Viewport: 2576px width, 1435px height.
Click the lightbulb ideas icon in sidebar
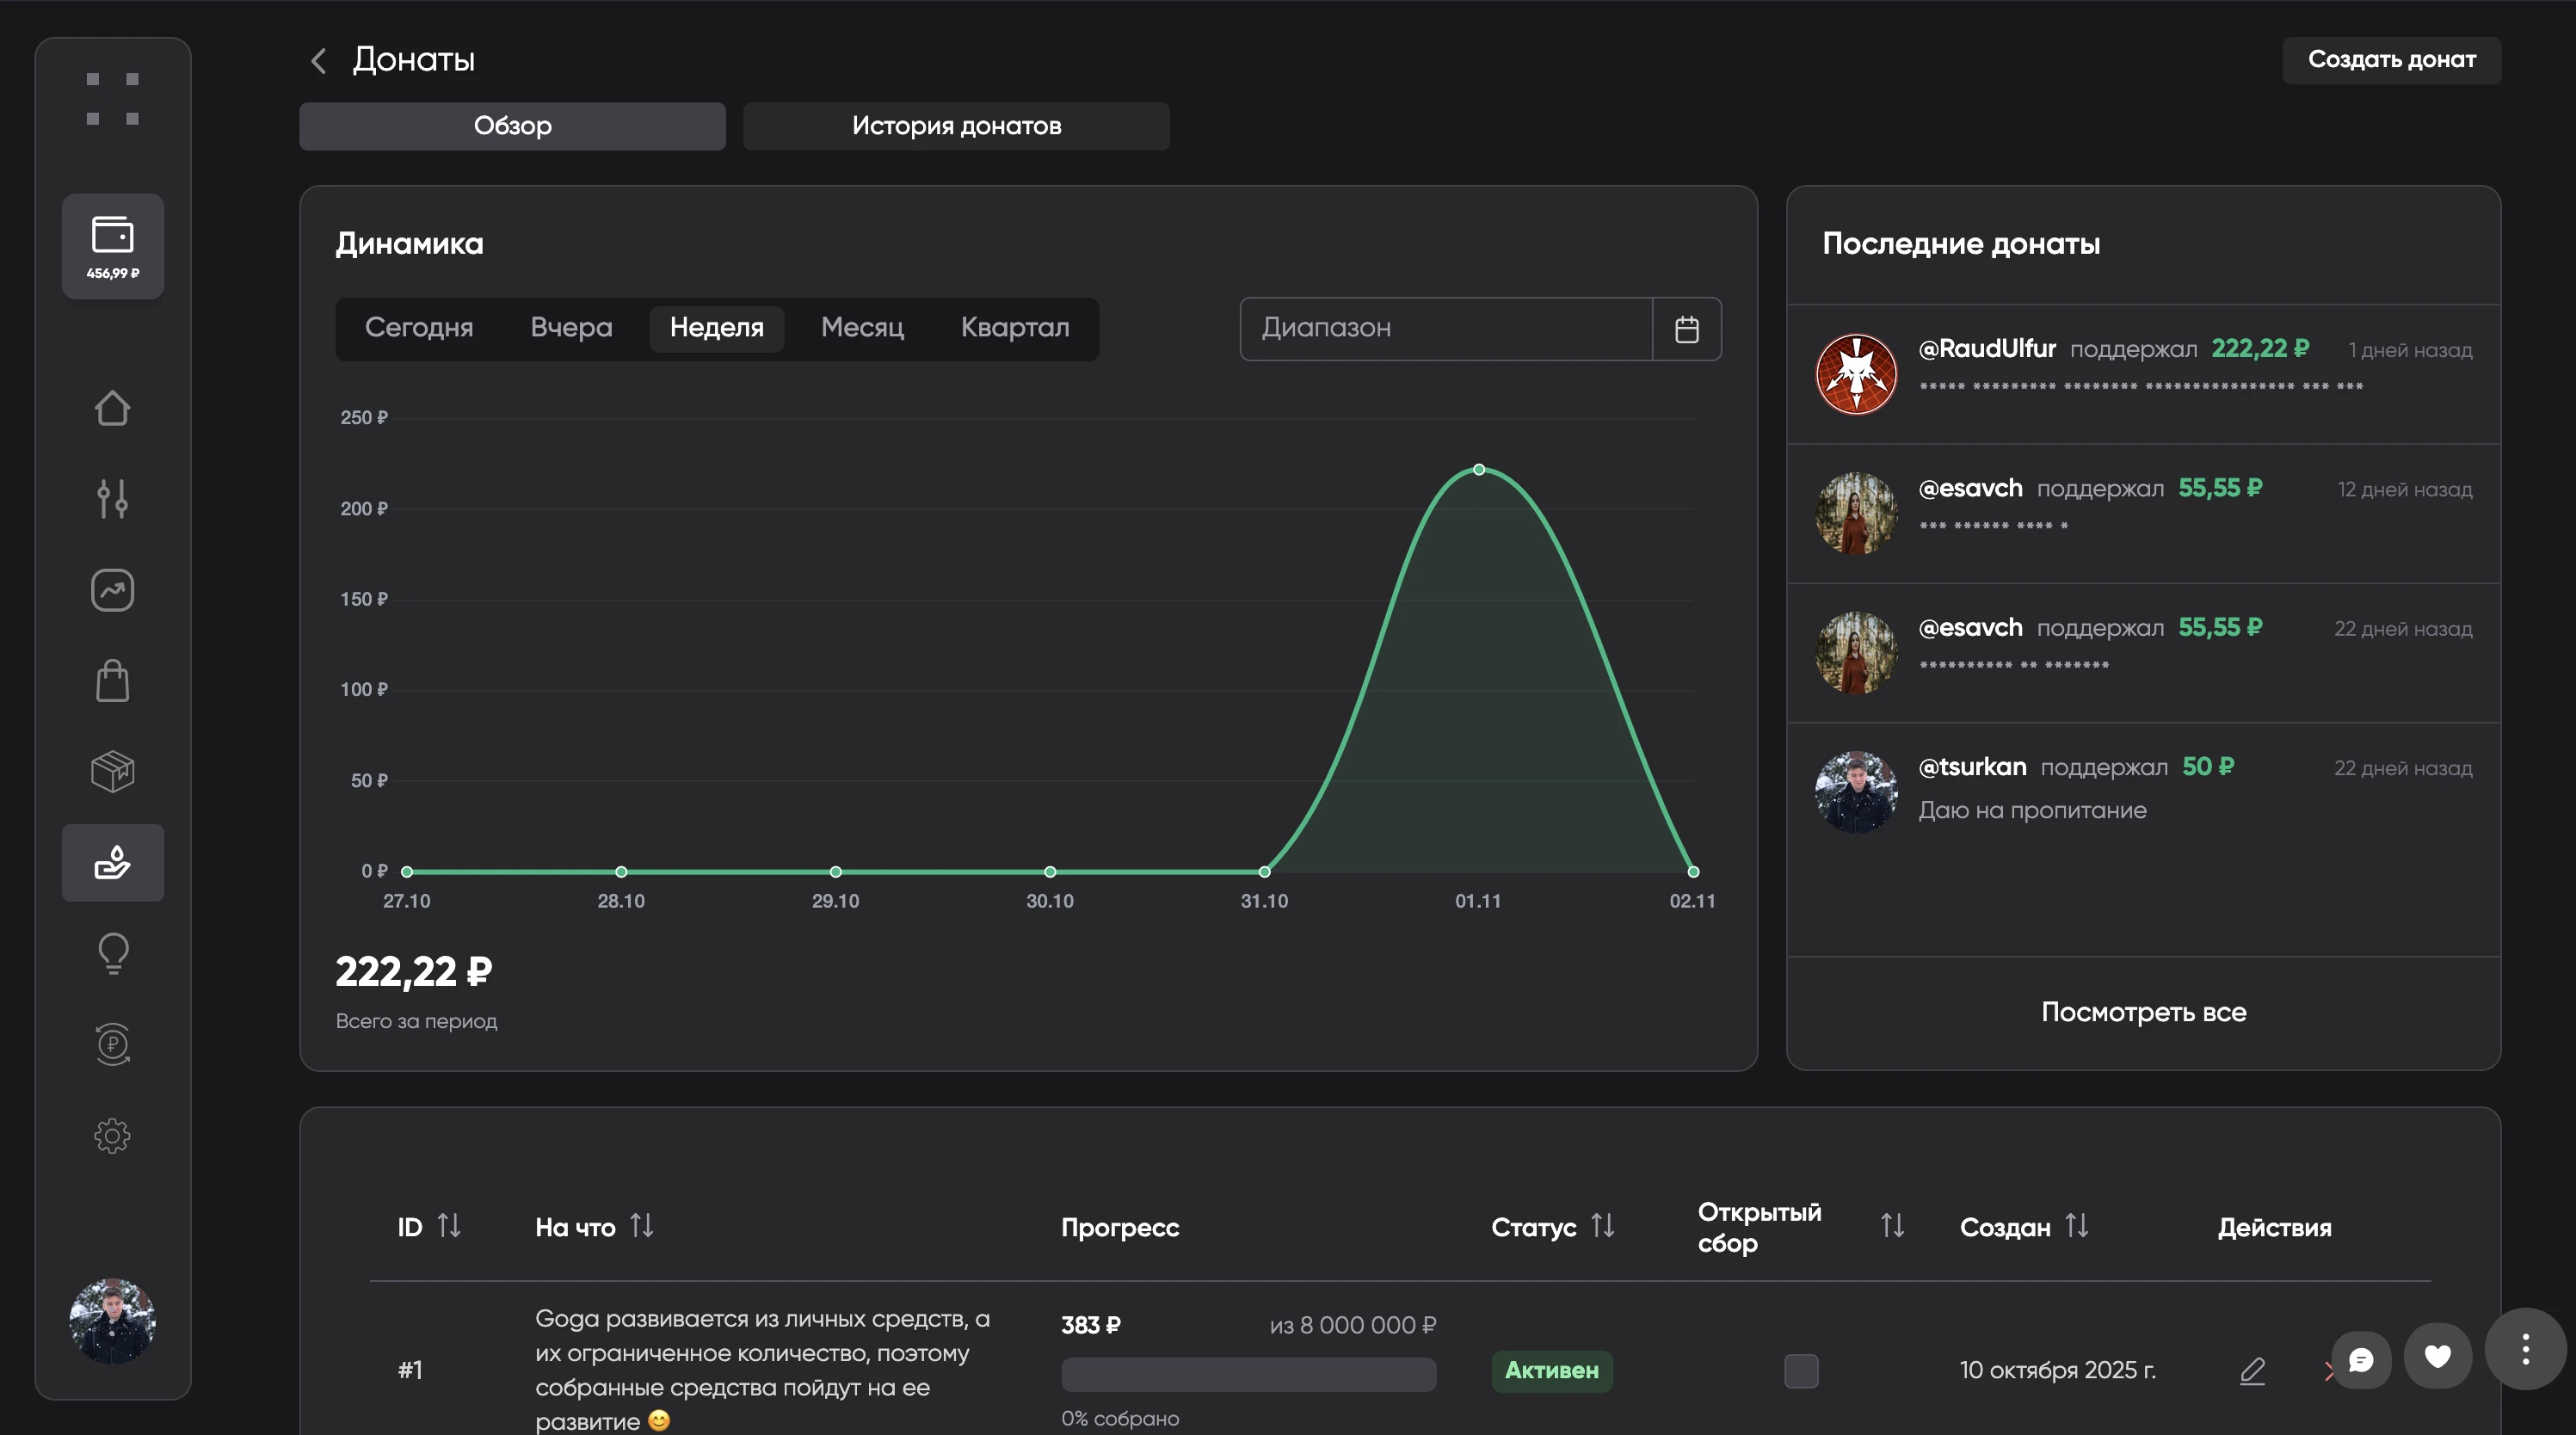click(x=112, y=953)
